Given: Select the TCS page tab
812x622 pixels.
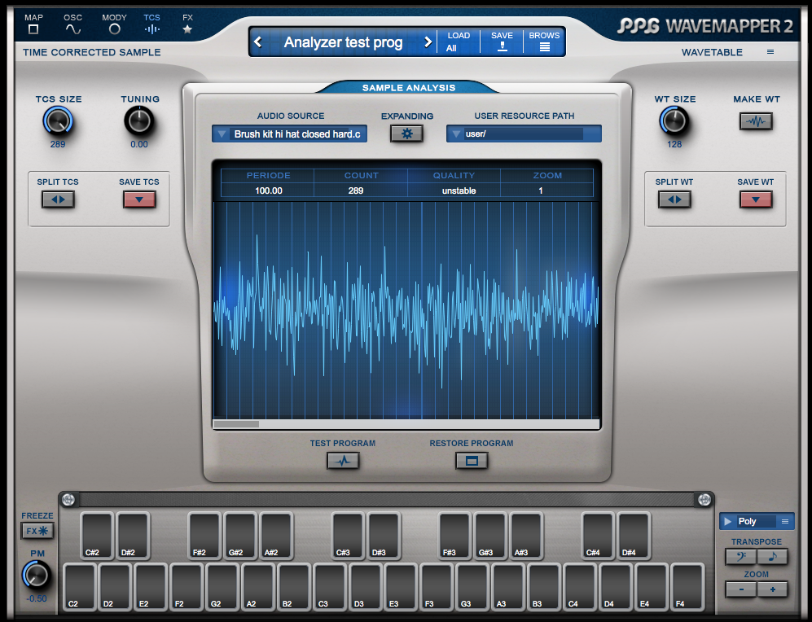Looking at the screenshot, I should pos(151,24).
